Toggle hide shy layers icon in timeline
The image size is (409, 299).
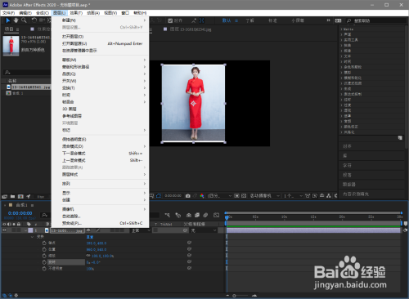[x=189, y=215]
